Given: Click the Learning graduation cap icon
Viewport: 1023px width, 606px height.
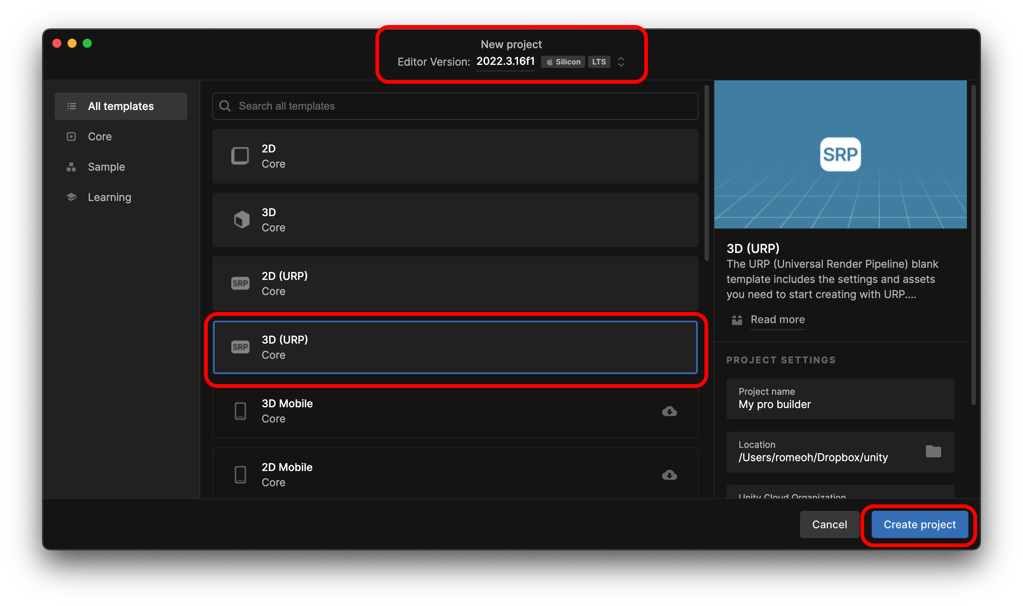Looking at the screenshot, I should [x=71, y=197].
